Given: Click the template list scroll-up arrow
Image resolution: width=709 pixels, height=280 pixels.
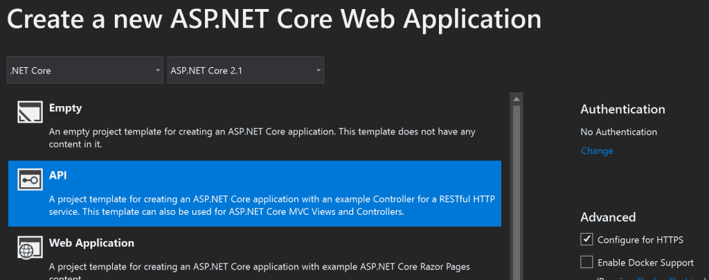Looking at the screenshot, I should pyautogui.click(x=517, y=99).
